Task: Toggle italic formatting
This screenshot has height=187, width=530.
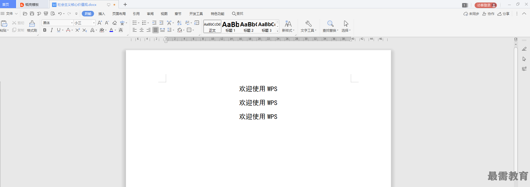Action: (x=52, y=30)
